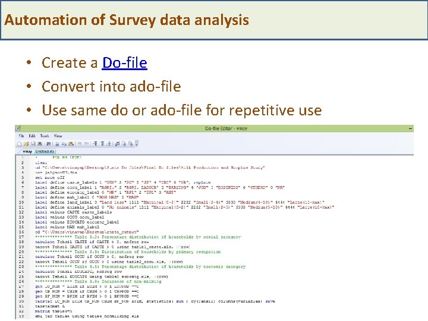Click the Find binoculars icon
The image size is (428, 321).
click(48, 144)
